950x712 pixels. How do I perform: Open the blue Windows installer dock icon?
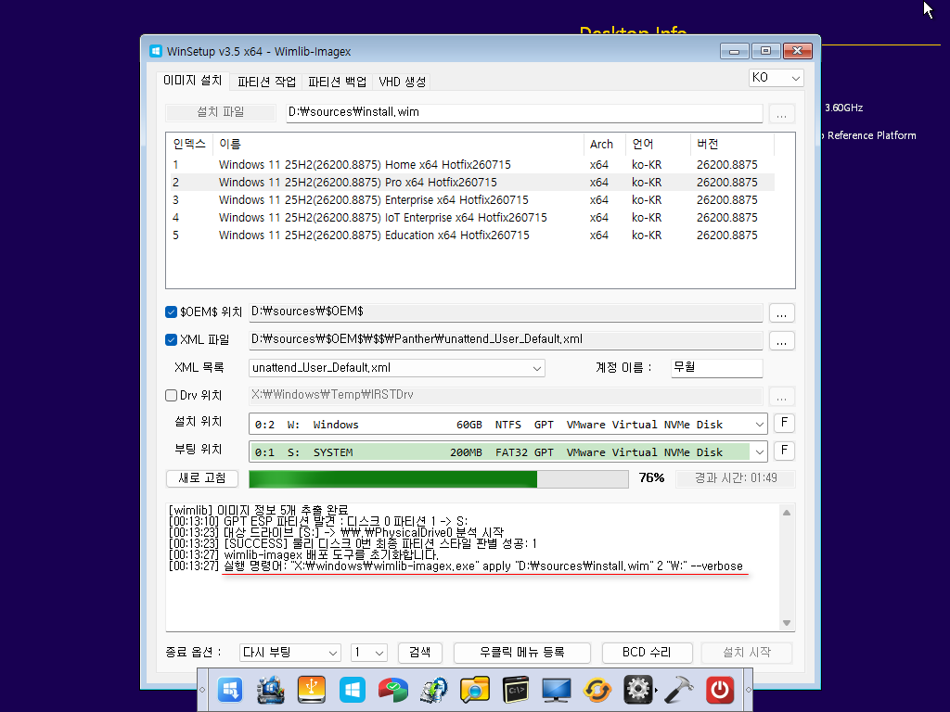(230, 690)
